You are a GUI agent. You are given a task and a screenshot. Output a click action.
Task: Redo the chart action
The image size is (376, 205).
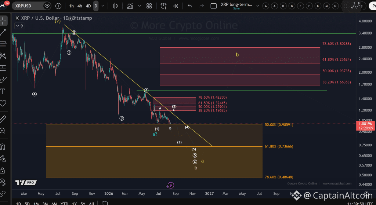pos(202,6)
